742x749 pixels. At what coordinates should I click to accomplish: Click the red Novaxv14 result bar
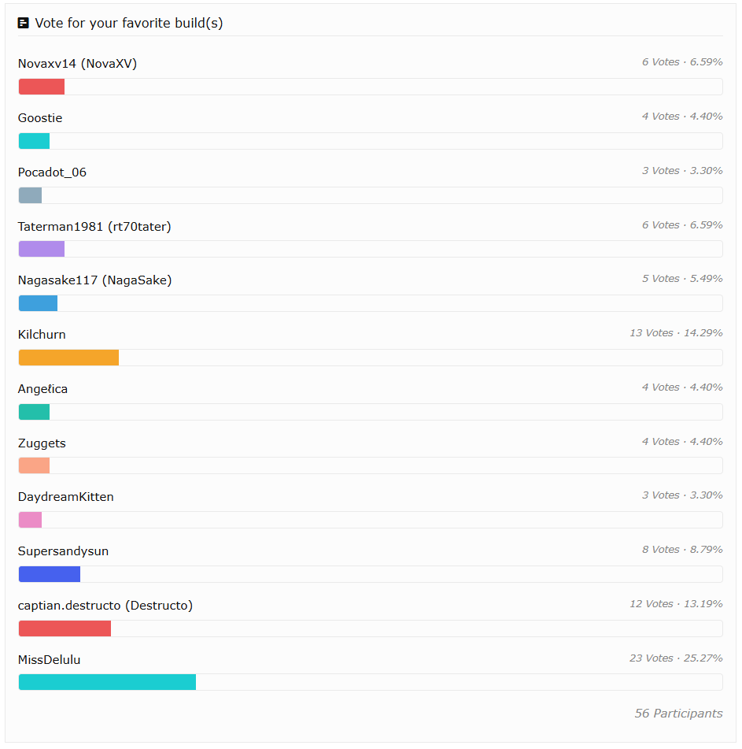(x=42, y=87)
